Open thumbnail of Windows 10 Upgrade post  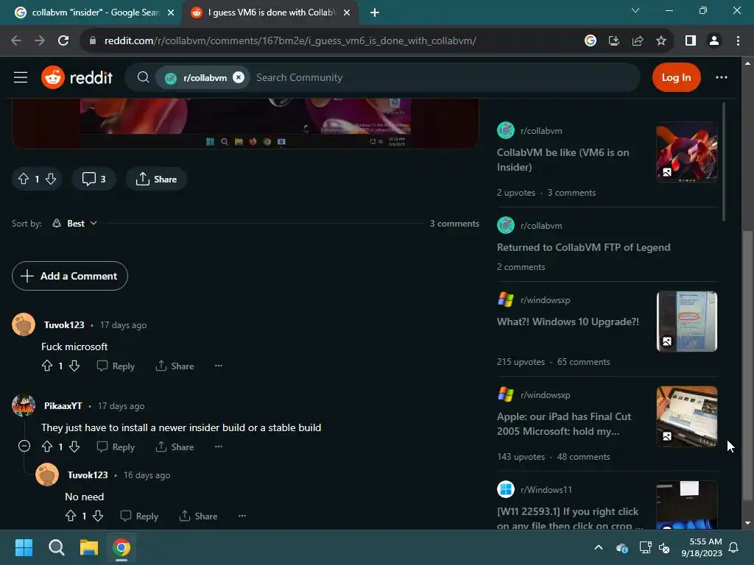coord(687,321)
